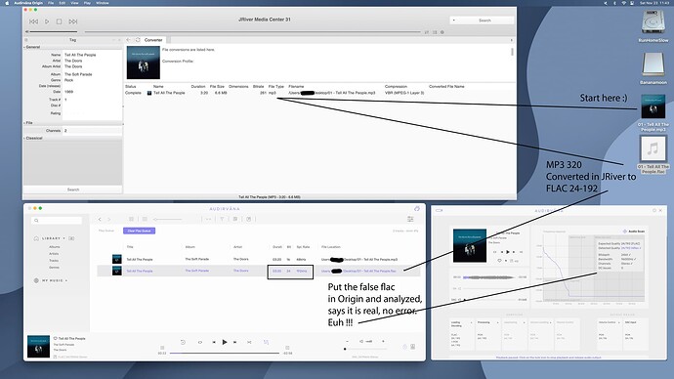Open 'RunHomeSlow' drive on desktop
Viewport: 674px width, 379px height.
(653, 26)
